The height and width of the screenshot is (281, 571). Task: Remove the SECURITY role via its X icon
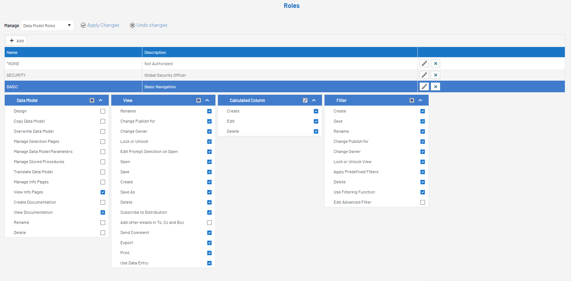[435, 75]
